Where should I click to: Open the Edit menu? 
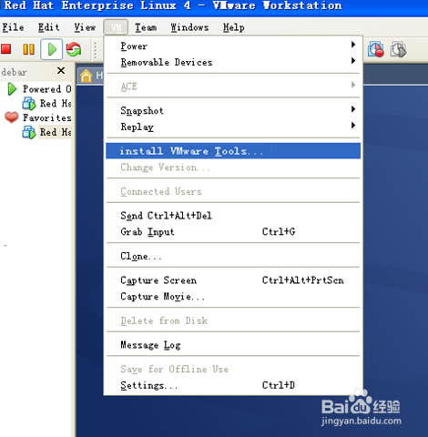[x=48, y=27]
